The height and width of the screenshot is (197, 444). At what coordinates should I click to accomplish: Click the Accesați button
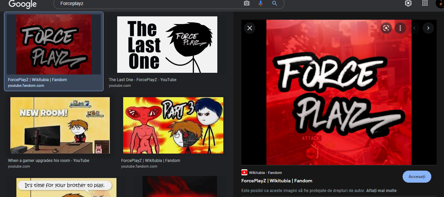pyautogui.click(x=417, y=177)
